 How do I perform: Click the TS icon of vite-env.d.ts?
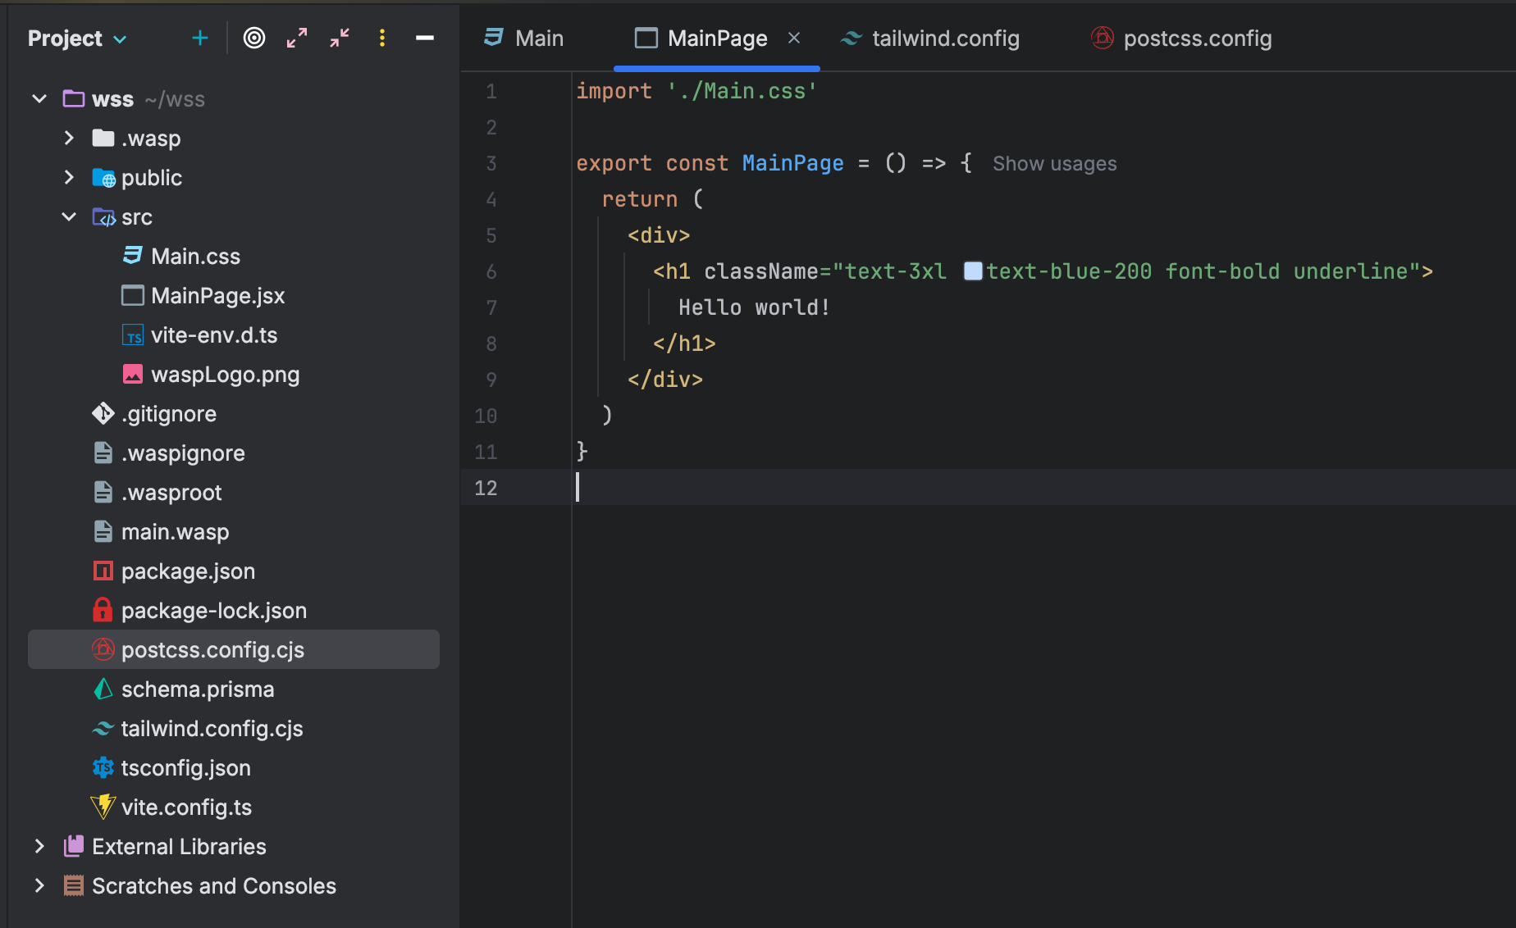[x=133, y=335]
